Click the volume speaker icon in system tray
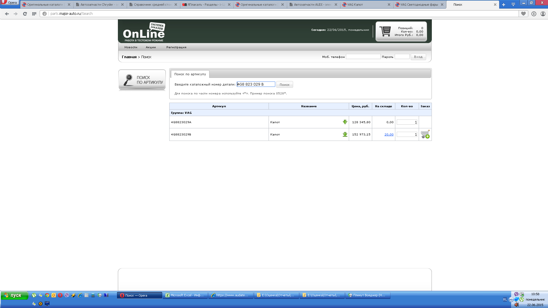Viewport: 548px width, 308px height. 517,305
